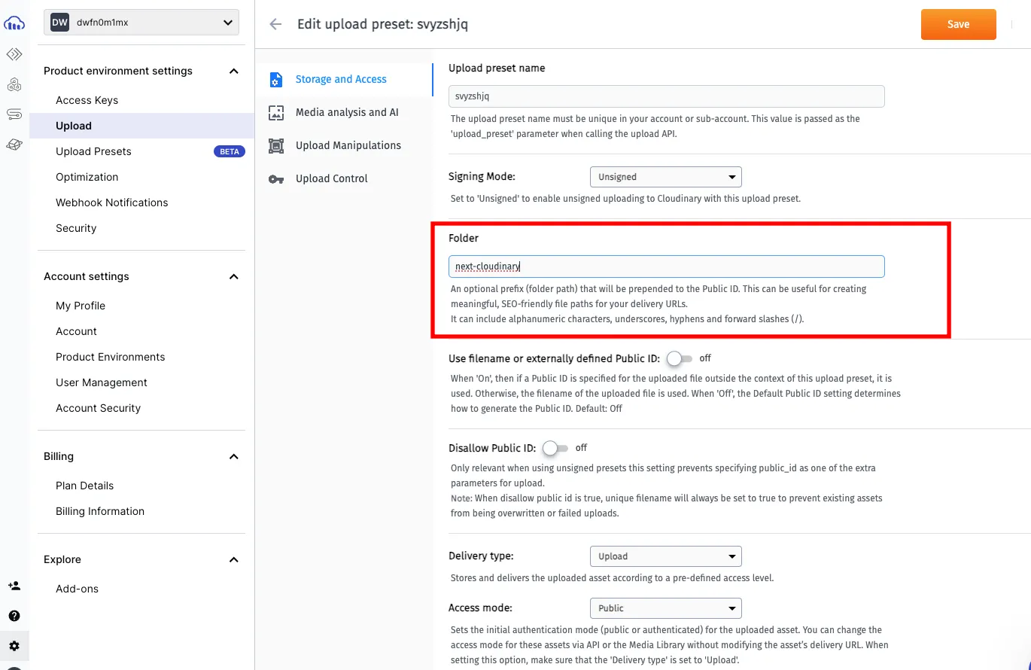
Task: Go back using the left arrow
Action: pos(276,24)
